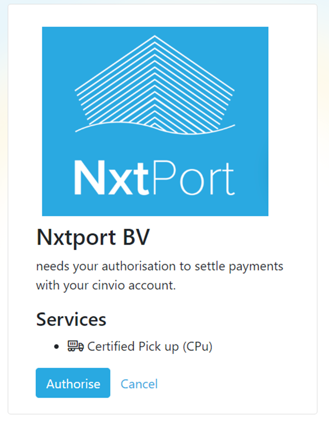Click the truck icon beside Certified Pick up
This screenshot has width=329, height=424.
76,346
